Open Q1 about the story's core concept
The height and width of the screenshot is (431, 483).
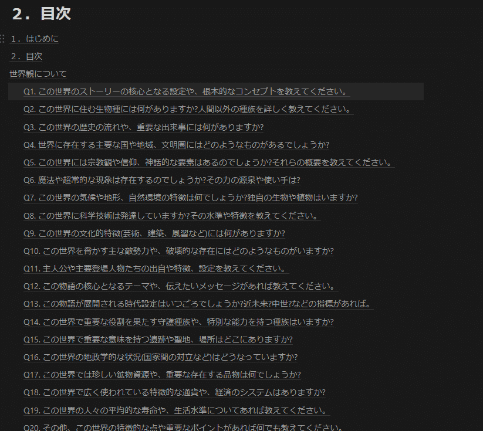point(187,91)
